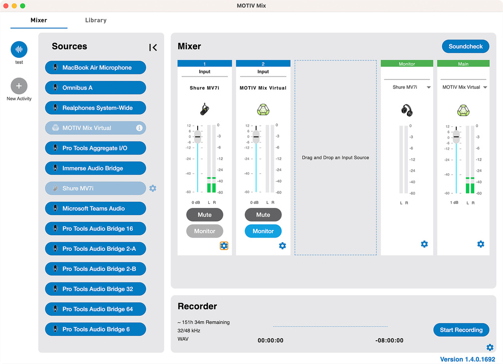Switch to the Library tab
This screenshot has height=364, width=503.
tap(96, 20)
